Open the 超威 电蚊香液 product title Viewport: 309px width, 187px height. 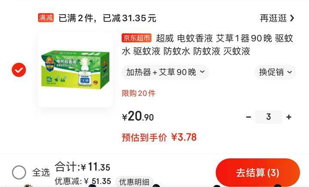click(x=207, y=45)
